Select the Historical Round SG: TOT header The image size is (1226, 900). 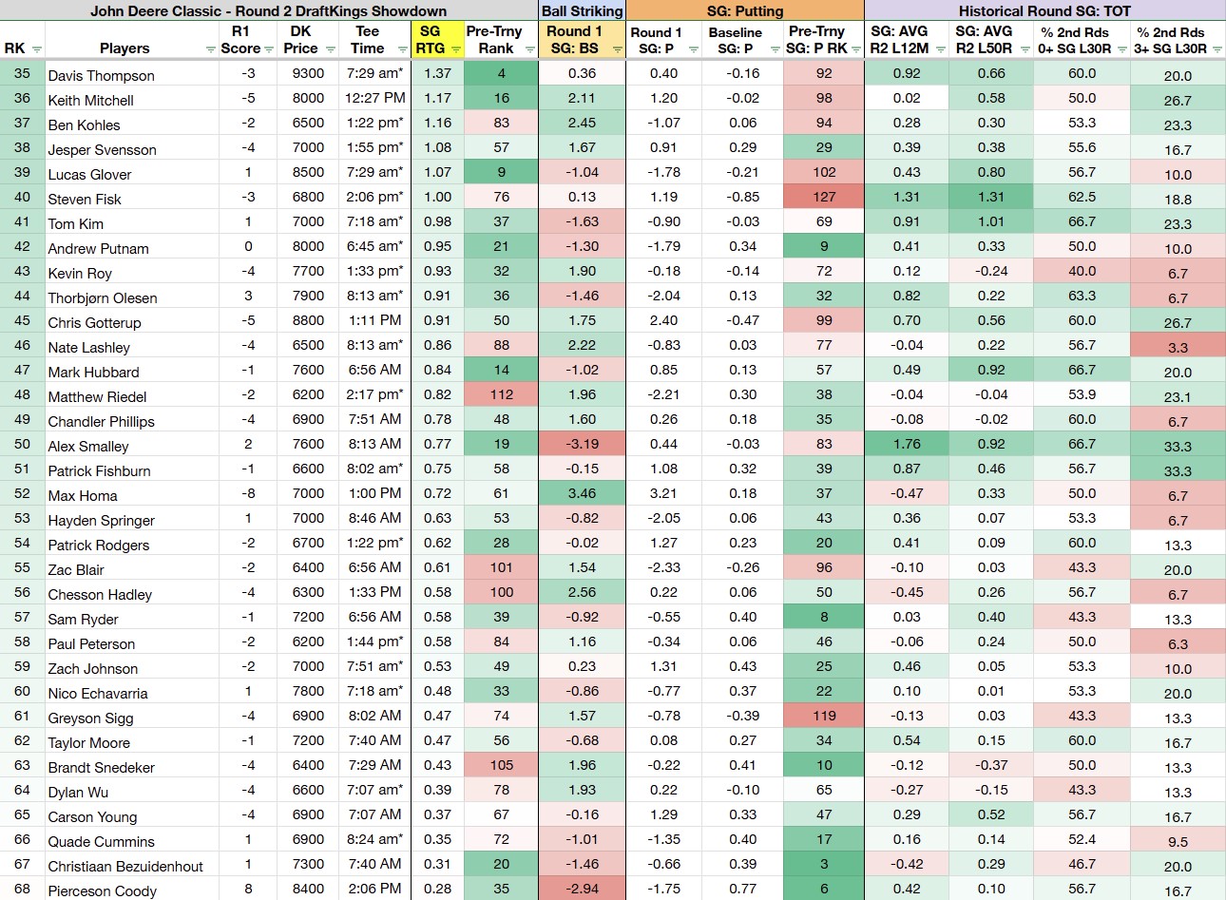(x=1044, y=11)
